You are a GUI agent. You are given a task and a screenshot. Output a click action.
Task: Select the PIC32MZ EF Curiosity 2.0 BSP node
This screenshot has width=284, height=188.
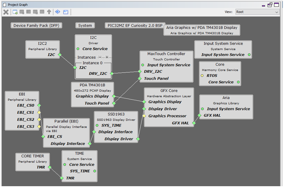(135, 25)
